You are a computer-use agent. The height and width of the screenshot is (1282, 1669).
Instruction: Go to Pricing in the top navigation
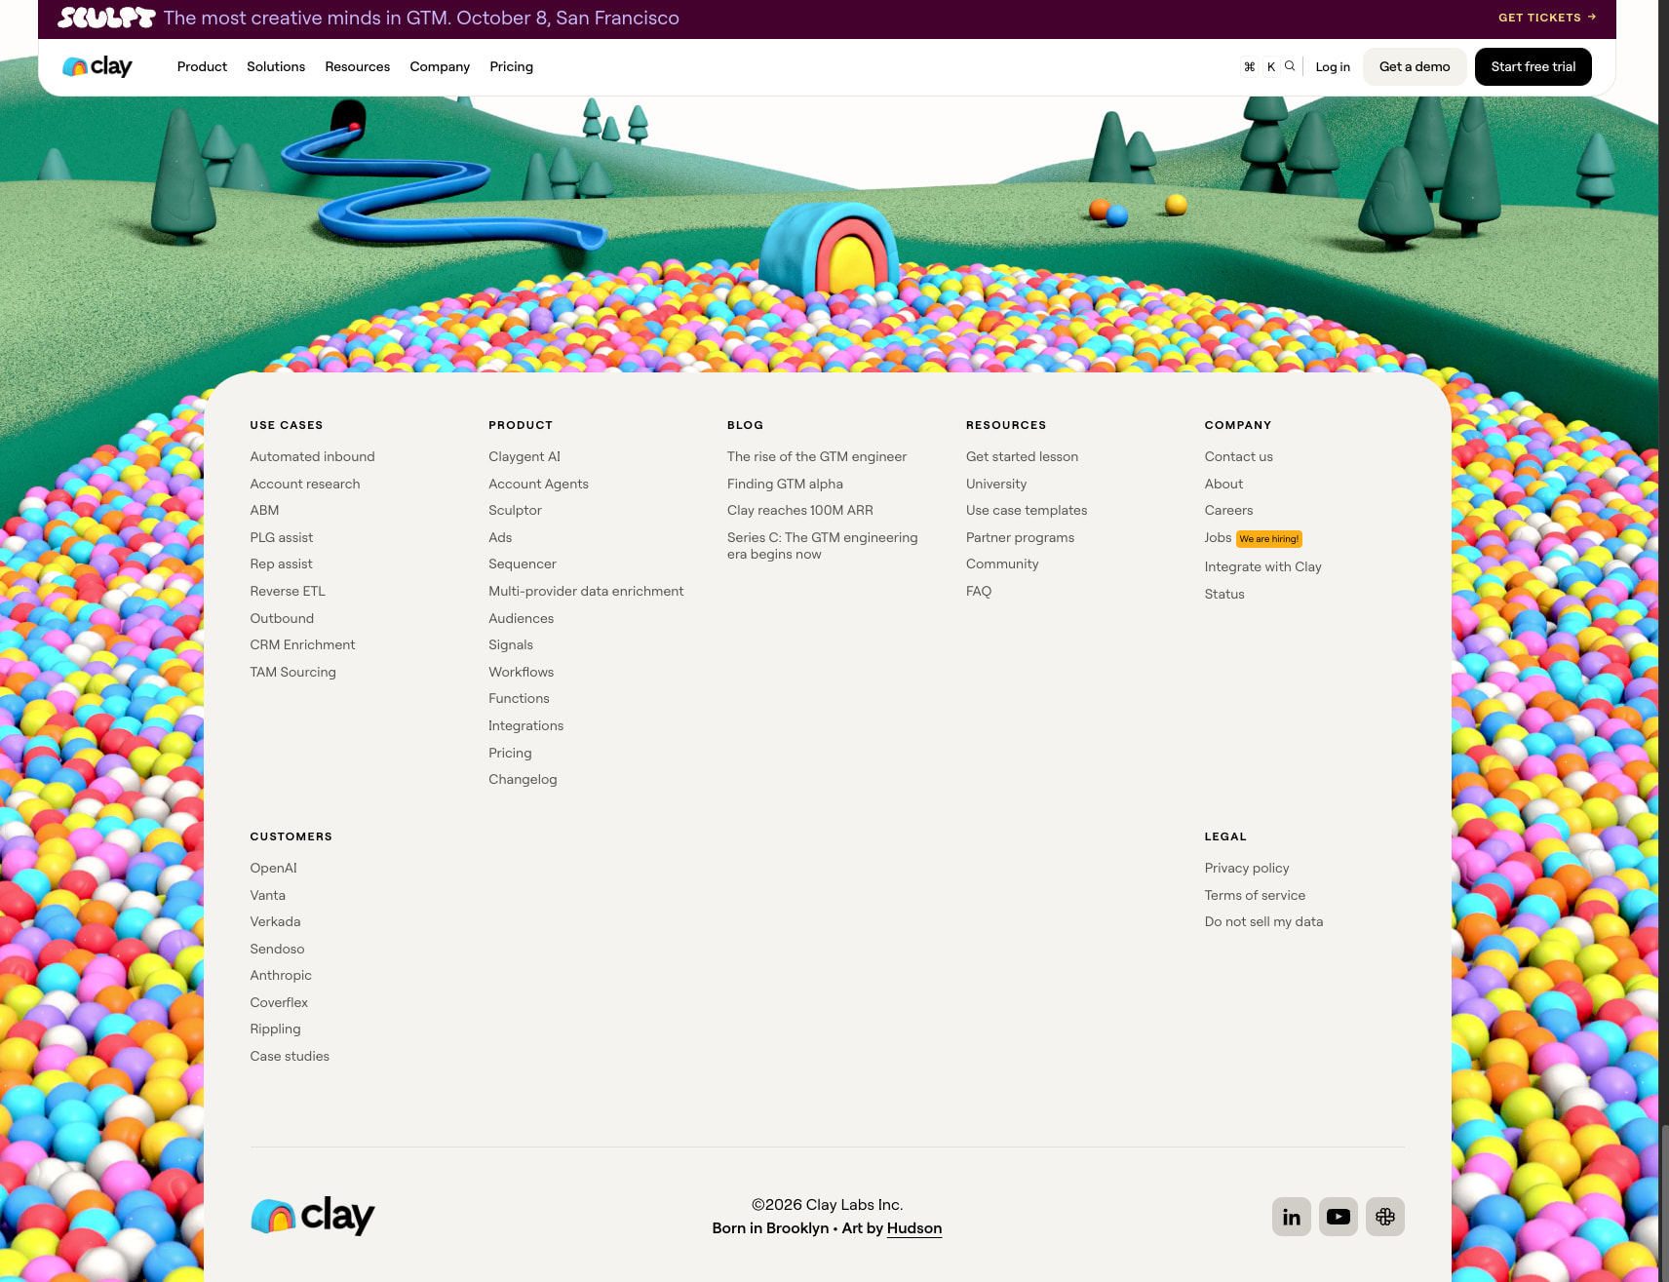click(x=511, y=66)
